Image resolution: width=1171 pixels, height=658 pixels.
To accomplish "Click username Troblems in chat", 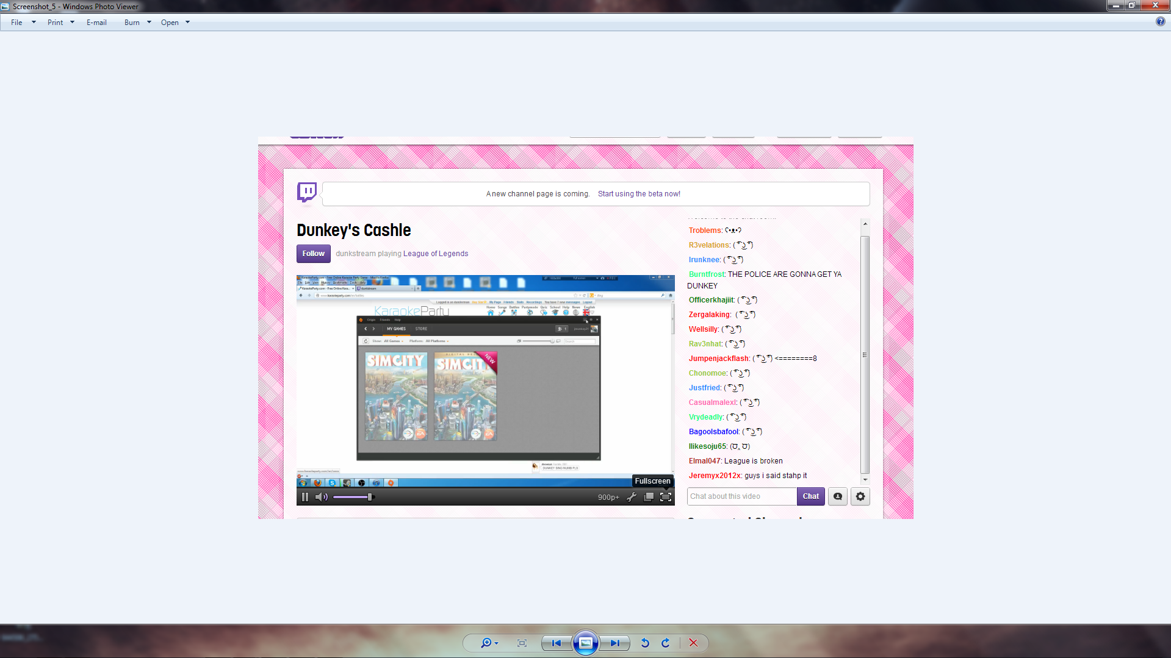I will [705, 231].
